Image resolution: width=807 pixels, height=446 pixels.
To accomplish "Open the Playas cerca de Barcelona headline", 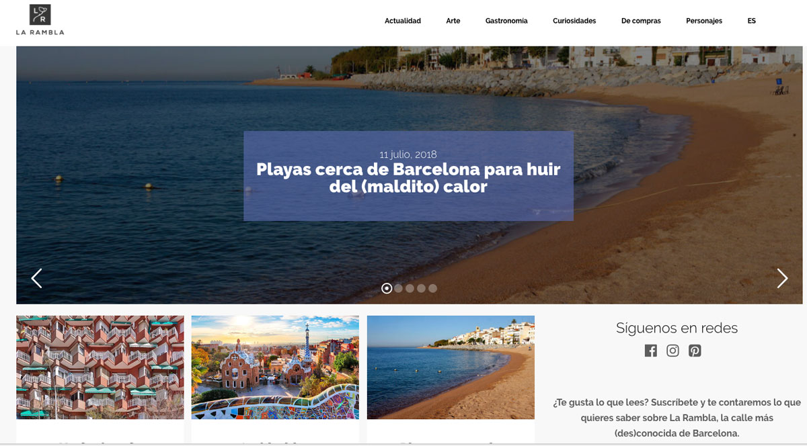I will point(408,177).
